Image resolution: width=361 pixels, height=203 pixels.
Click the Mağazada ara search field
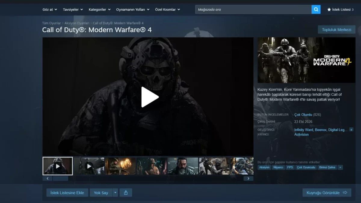point(253,9)
